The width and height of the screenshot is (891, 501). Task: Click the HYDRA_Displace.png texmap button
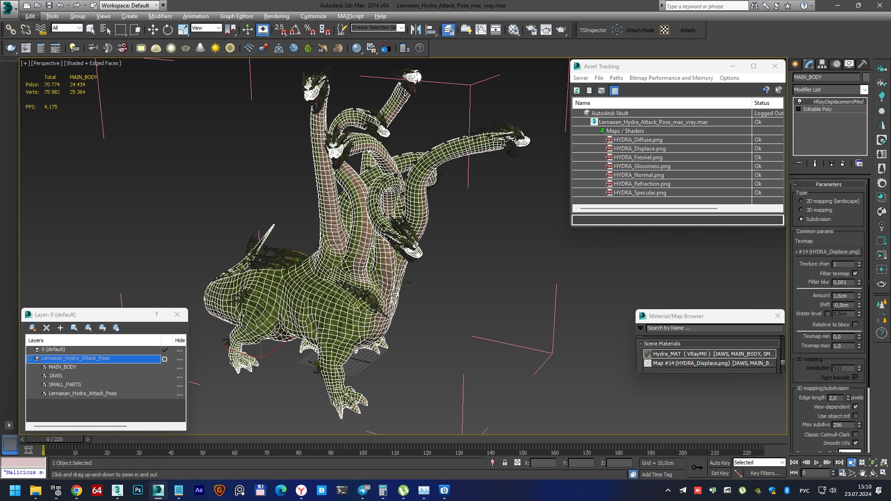pyautogui.click(x=829, y=252)
